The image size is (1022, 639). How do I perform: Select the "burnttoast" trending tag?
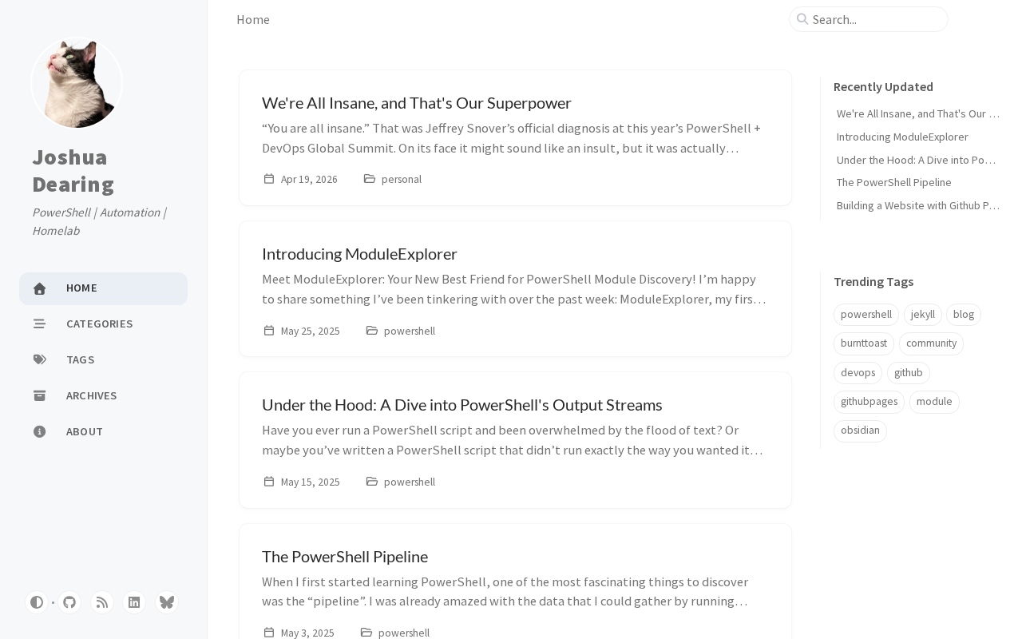pyautogui.click(x=863, y=343)
